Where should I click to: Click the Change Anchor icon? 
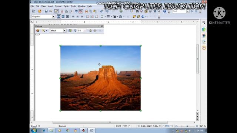[143, 17]
